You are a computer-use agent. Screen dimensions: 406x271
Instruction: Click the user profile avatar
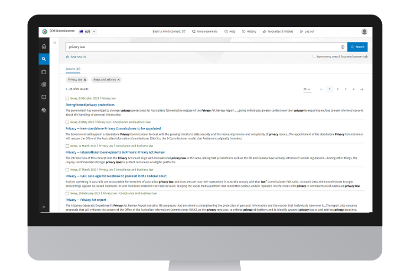[364, 32]
